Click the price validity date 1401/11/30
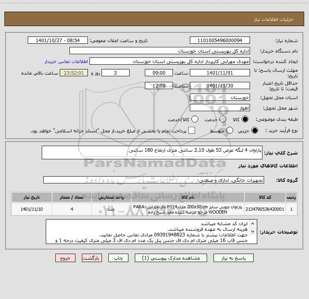309x299 pixels. click(220, 86)
